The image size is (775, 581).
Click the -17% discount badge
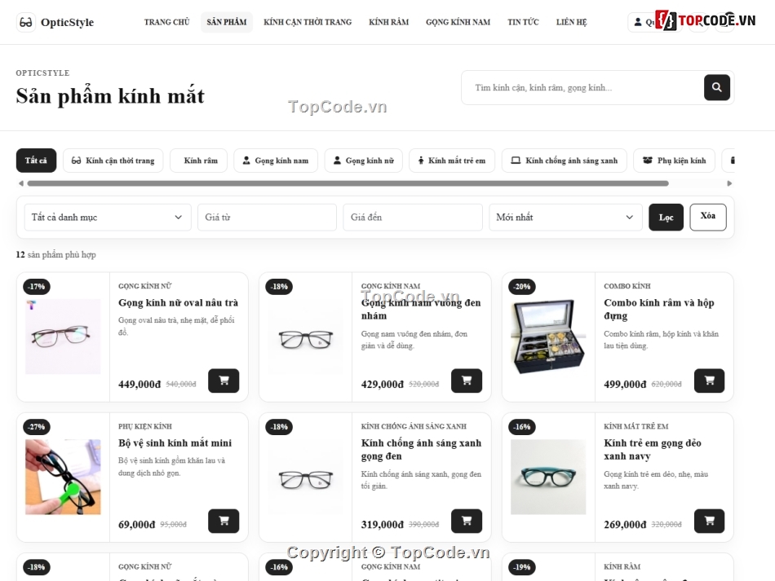point(36,286)
